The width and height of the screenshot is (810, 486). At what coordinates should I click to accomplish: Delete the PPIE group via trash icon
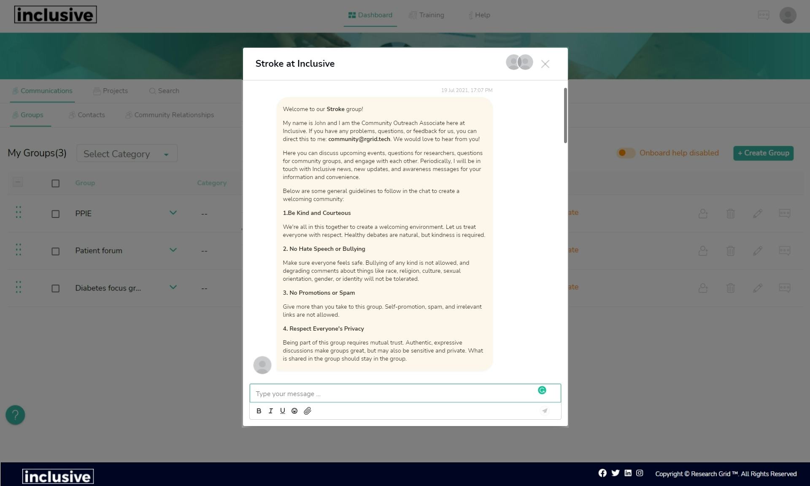tap(730, 214)
